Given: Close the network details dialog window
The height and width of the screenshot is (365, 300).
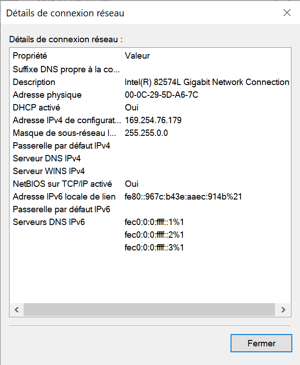Looking at the screenshot, I should pyautogui.click(x=287, y=13).
